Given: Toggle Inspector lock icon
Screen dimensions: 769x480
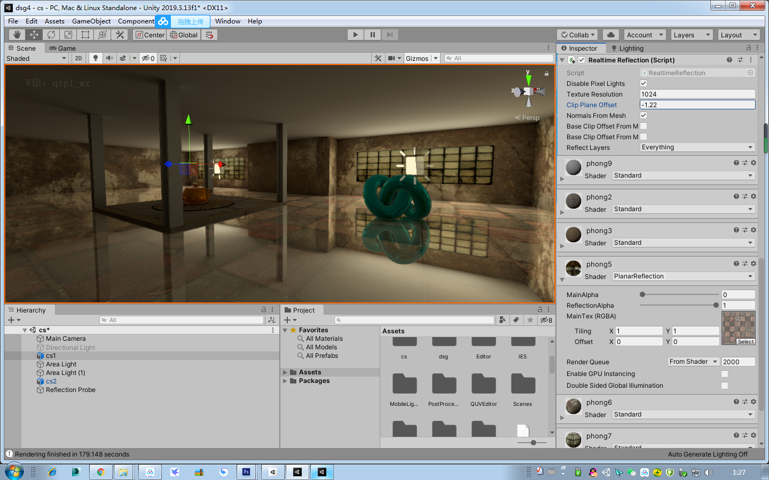Looking at the screenshot, I should [x=749, y=48].
